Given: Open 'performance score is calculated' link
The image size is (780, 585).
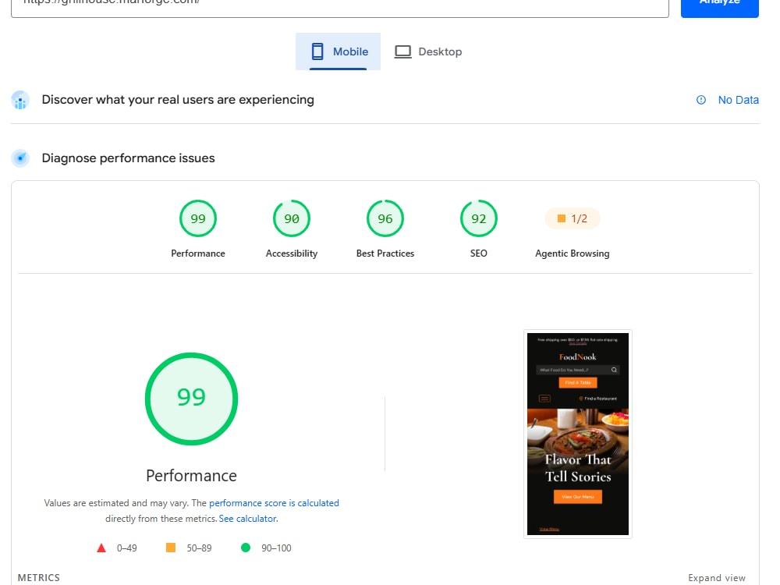Looking at the screenshot, I should (274, 503).
